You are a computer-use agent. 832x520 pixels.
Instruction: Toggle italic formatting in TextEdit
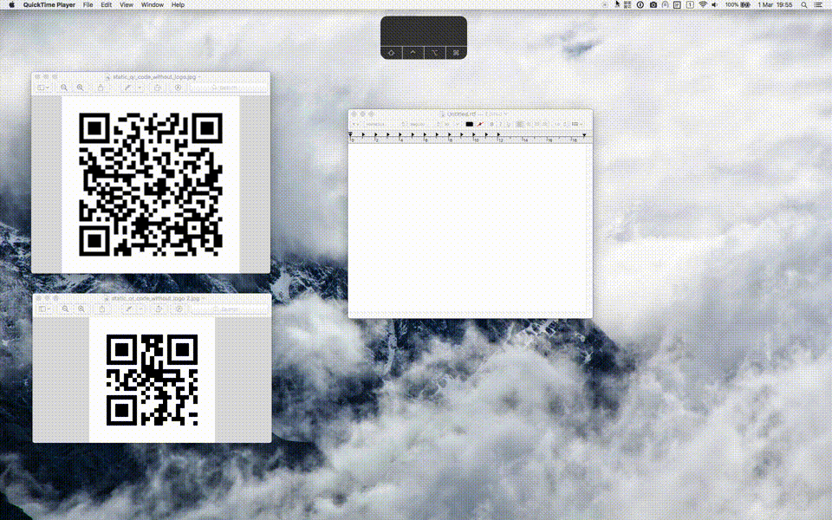[500, 124]
